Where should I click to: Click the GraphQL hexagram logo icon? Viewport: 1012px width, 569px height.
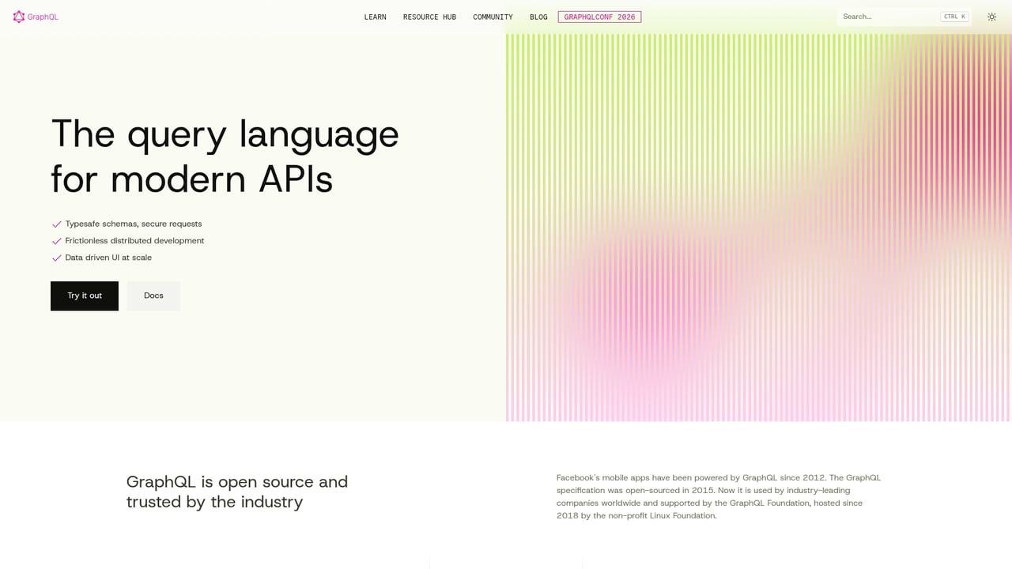click(x=18, y=17)
